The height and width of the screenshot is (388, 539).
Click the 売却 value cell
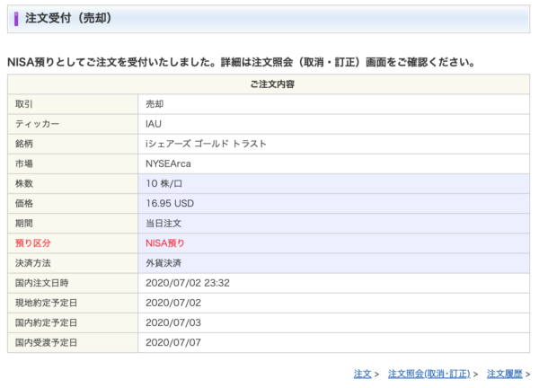(333, 104)
